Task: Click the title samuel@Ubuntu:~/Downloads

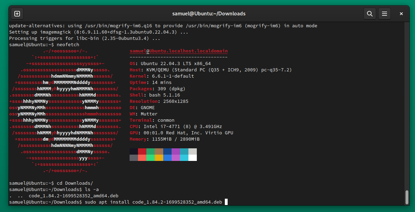Action: [x=209, y=14]
